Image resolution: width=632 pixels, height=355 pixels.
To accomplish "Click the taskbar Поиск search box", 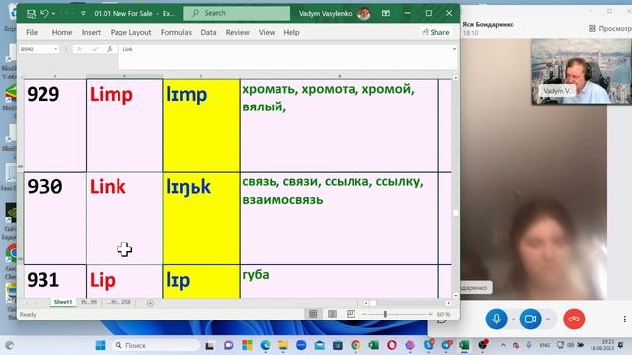I will 156,345.
